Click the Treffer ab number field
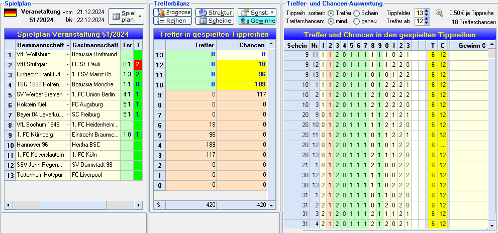The image size is (498, 233). (420, 22)
